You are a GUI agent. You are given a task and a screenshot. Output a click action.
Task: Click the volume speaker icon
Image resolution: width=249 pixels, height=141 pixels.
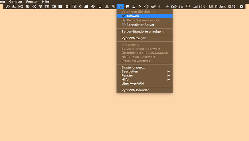159,6
